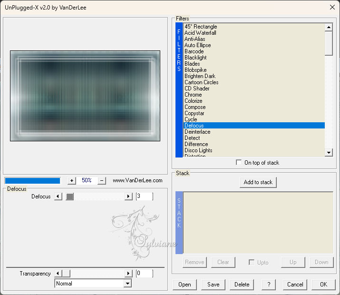
Task: Select highlighted Defocus filter in list
Action: pyautogui.click(x=254, y=126)
